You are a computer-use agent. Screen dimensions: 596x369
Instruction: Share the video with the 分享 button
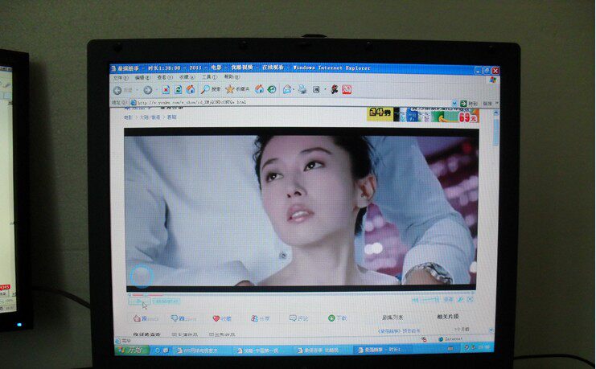261,318
